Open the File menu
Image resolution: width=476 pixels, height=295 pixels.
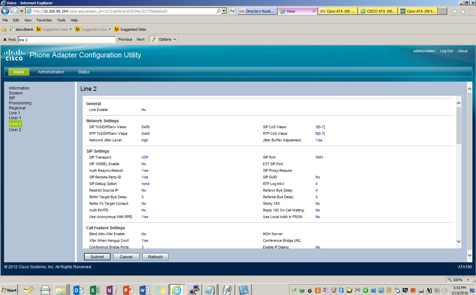5,20
